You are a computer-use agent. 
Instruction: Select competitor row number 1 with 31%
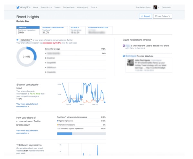[75, 53]
